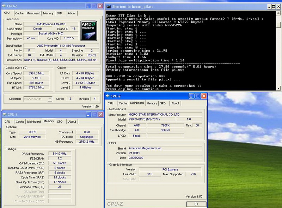This screenshot has height=208, width=282.
Task: Switch to About tab in Memory window
Action: pos(72,122)
